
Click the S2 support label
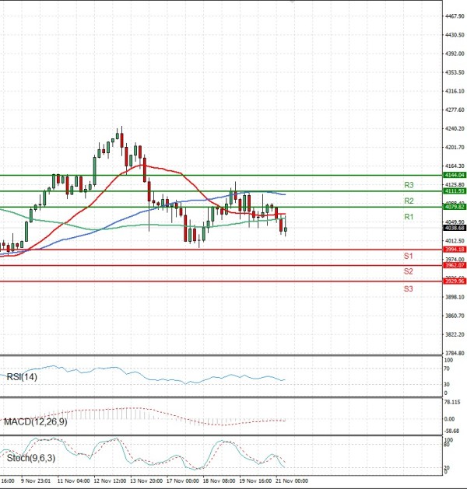coord(408,271)
